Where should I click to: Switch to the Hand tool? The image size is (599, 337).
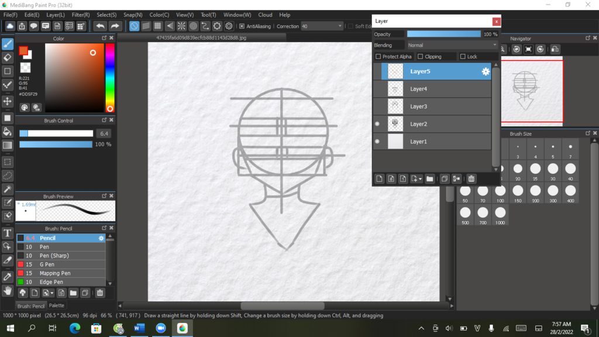[8, 291]
